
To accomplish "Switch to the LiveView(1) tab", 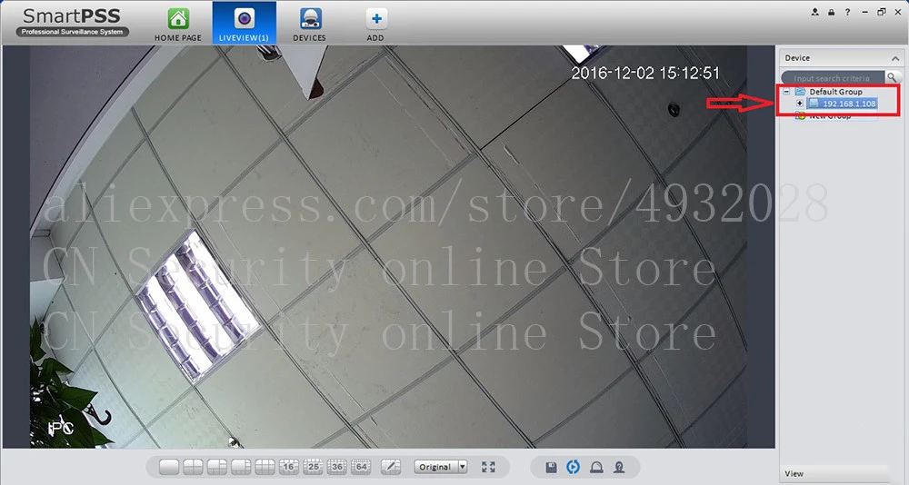I will 244,24.
